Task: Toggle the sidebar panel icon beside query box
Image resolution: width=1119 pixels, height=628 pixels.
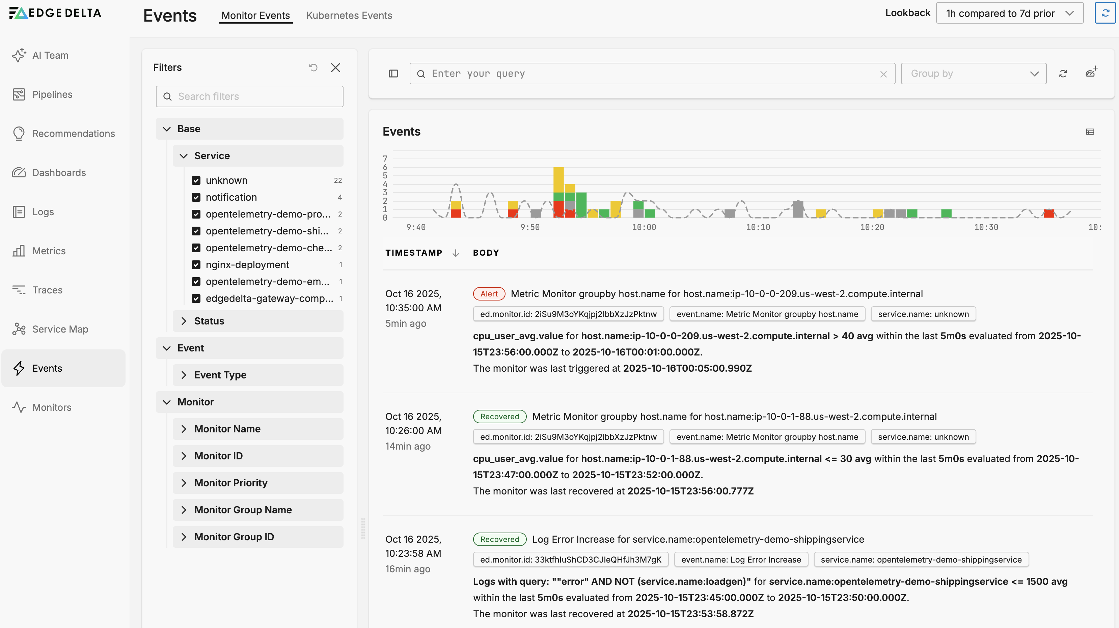Action: [x=393, y=74]
